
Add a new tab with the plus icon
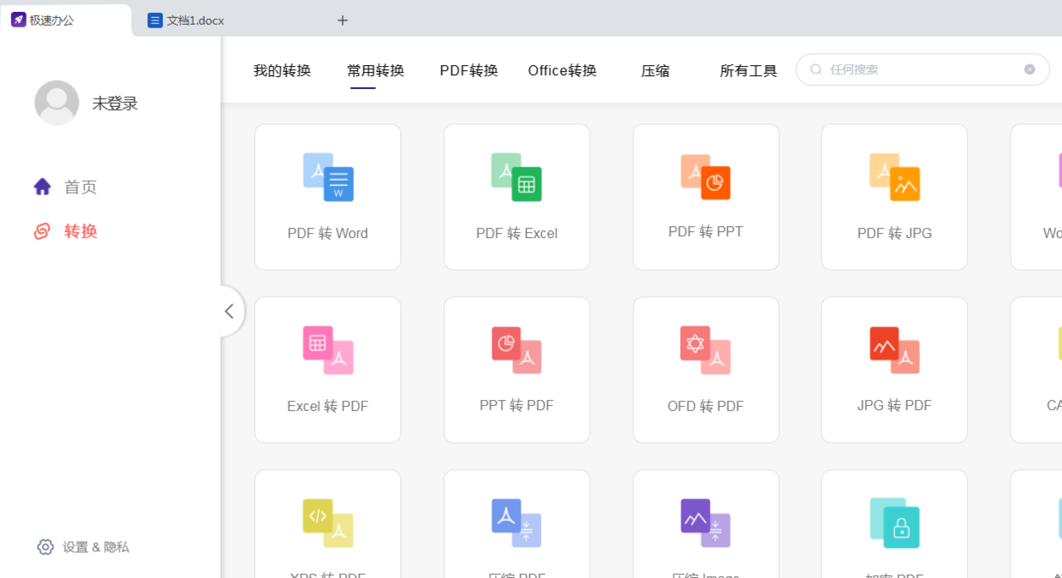coord(343,21)
